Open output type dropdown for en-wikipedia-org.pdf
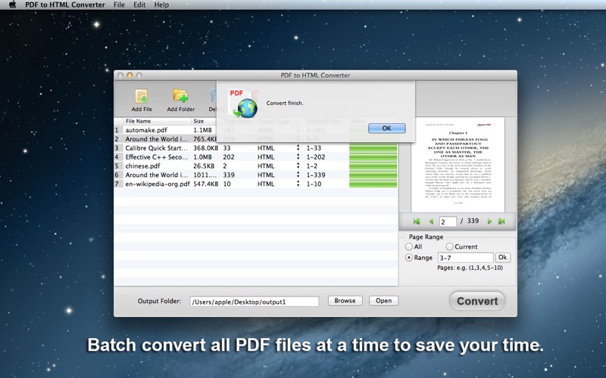Viewport: 606px width, 378px height. [x=298, y=184]
